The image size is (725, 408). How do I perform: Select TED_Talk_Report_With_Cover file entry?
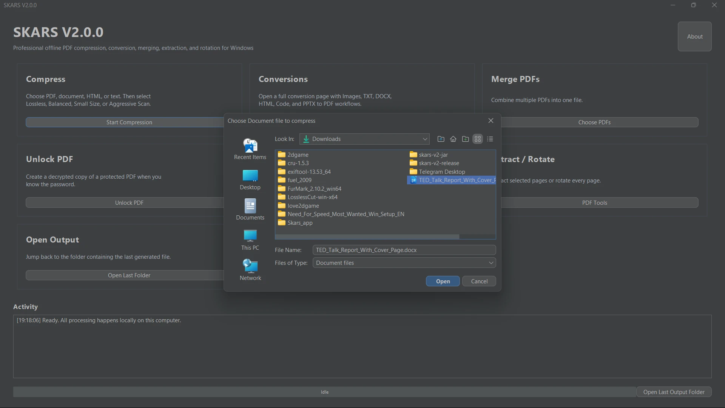452,180
